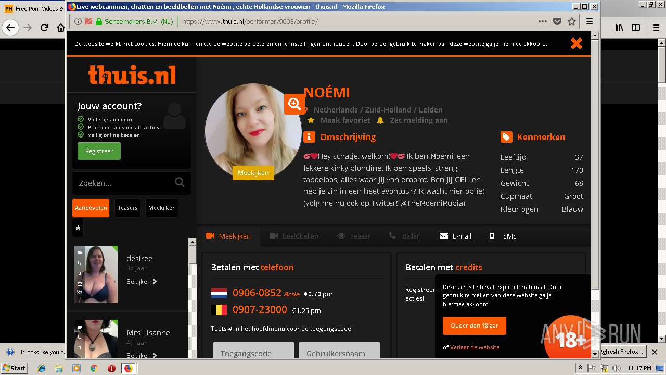This screenshot has height=375, width=666.
Task: Click the Zet melding aan bell
Action: (x=380, y=120)
